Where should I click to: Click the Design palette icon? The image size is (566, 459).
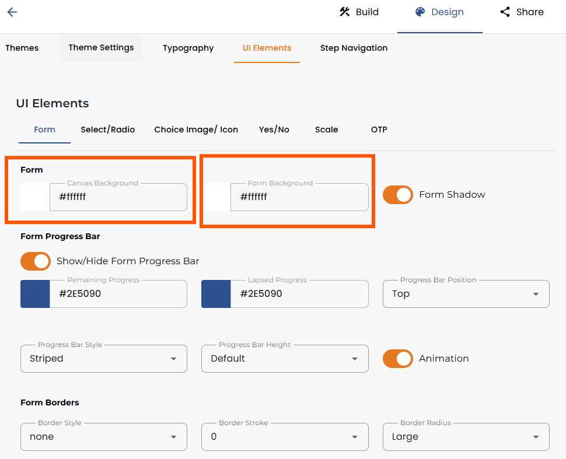coord(420,12)
